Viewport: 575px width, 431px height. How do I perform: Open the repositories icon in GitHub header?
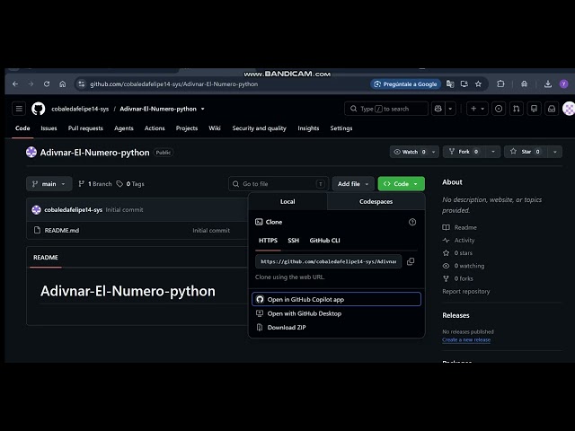pos(534,109)
